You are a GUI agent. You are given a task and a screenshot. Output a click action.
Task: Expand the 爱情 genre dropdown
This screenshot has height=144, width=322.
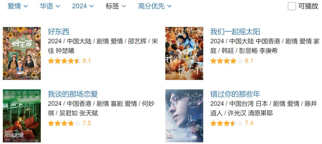(18, 6)
